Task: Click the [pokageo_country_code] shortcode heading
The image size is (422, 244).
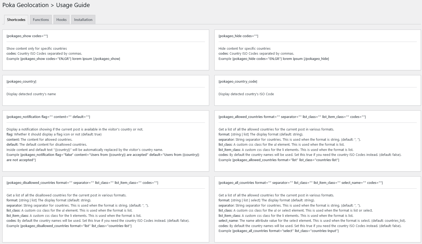Action: point(238,82)
